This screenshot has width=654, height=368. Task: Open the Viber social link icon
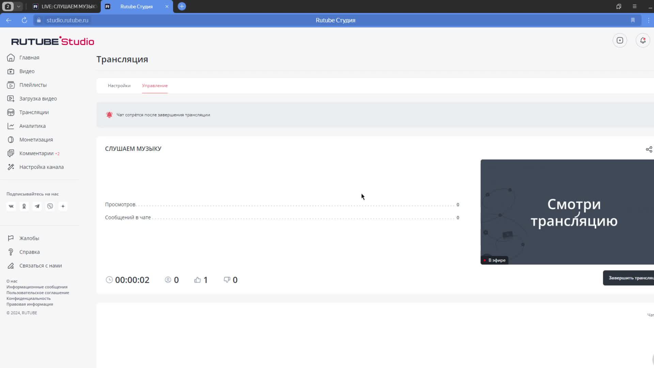[x=50, y=206]
